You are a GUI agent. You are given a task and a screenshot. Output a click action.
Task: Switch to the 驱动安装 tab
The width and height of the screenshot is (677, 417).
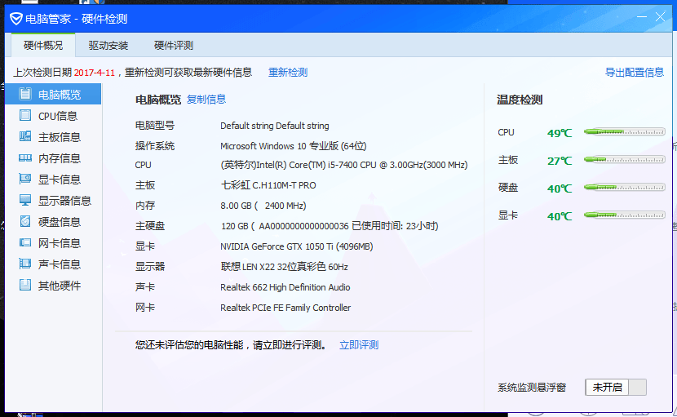(x=108, y=46)
